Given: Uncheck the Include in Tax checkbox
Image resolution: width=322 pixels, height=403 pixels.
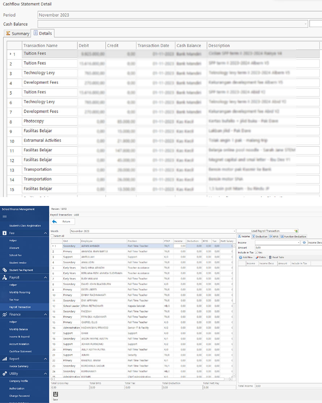Looking at the screenshot, I should click(257, 252).
